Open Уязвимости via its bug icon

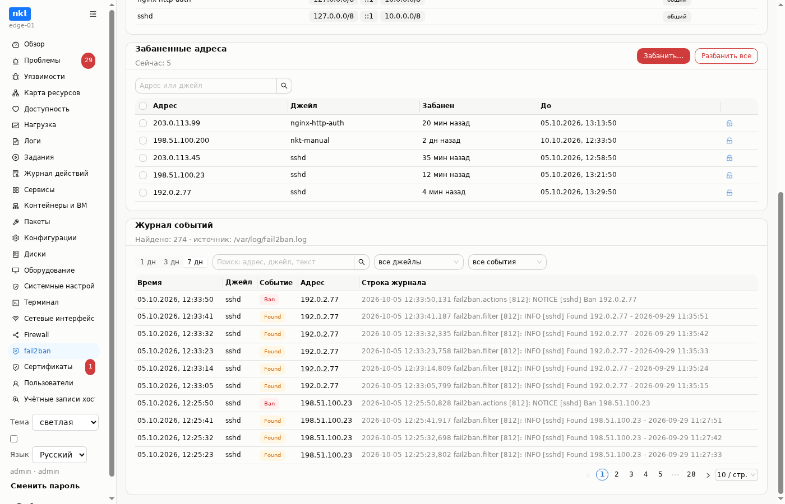coord(16,77)
